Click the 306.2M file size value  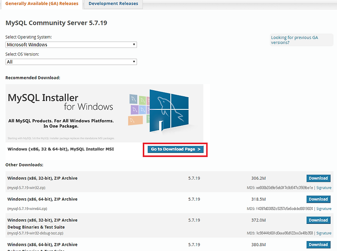coord(258,178)
